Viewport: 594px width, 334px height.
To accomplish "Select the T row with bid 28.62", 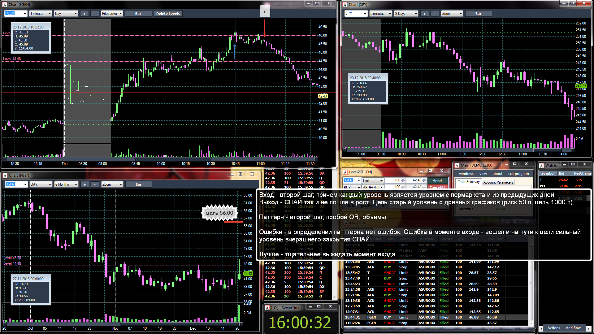I will pos(565,180).
